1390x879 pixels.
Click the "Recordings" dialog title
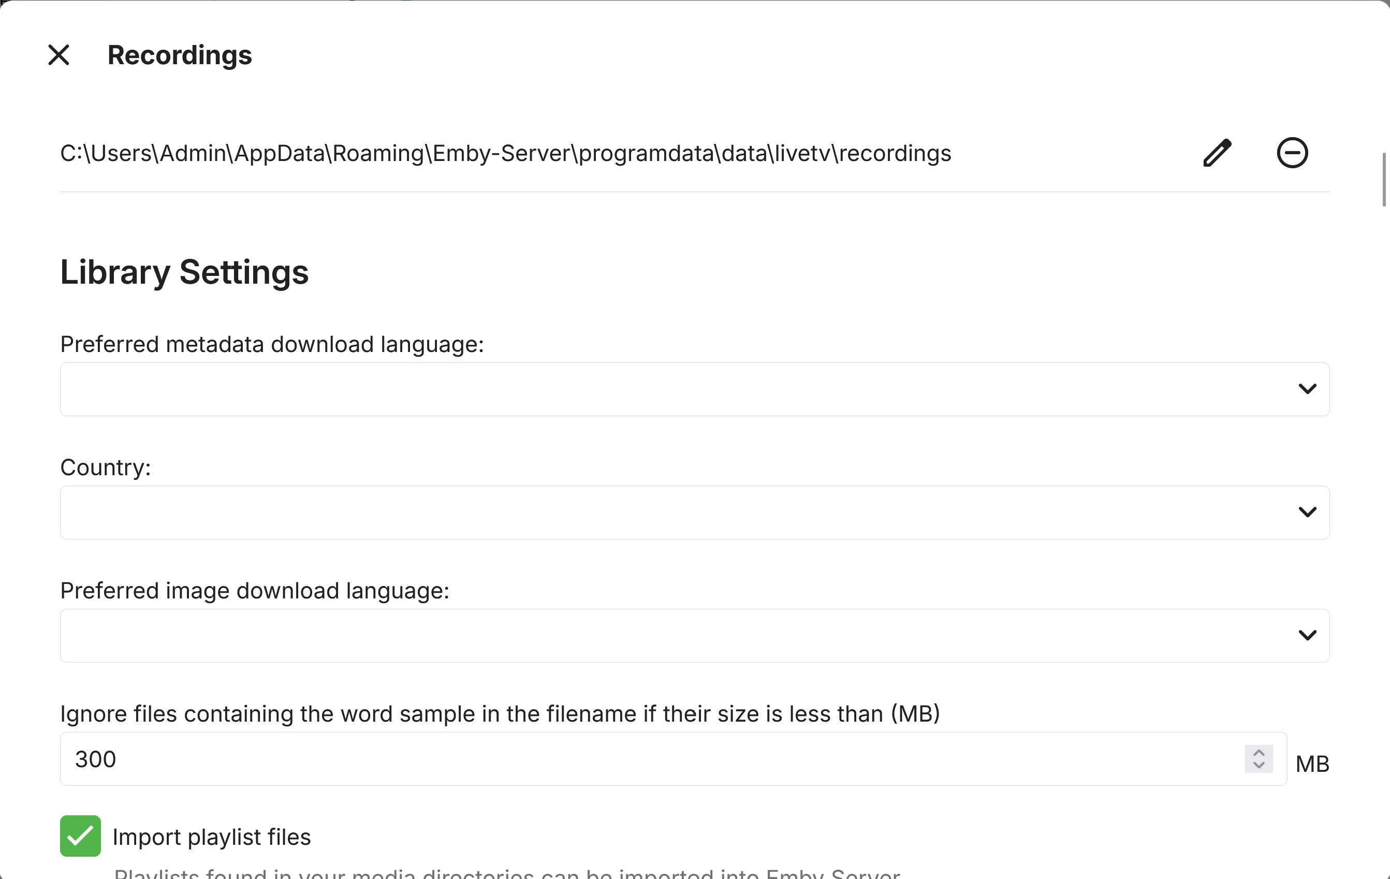pyautogui.click(x=180, y=55)
